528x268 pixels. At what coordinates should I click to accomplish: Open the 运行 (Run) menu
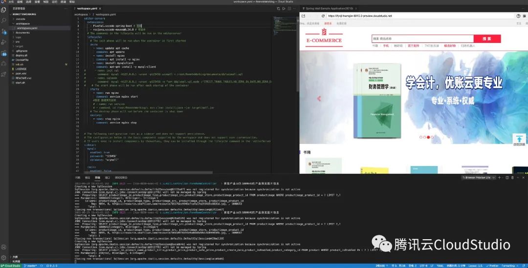coord(55,1)
